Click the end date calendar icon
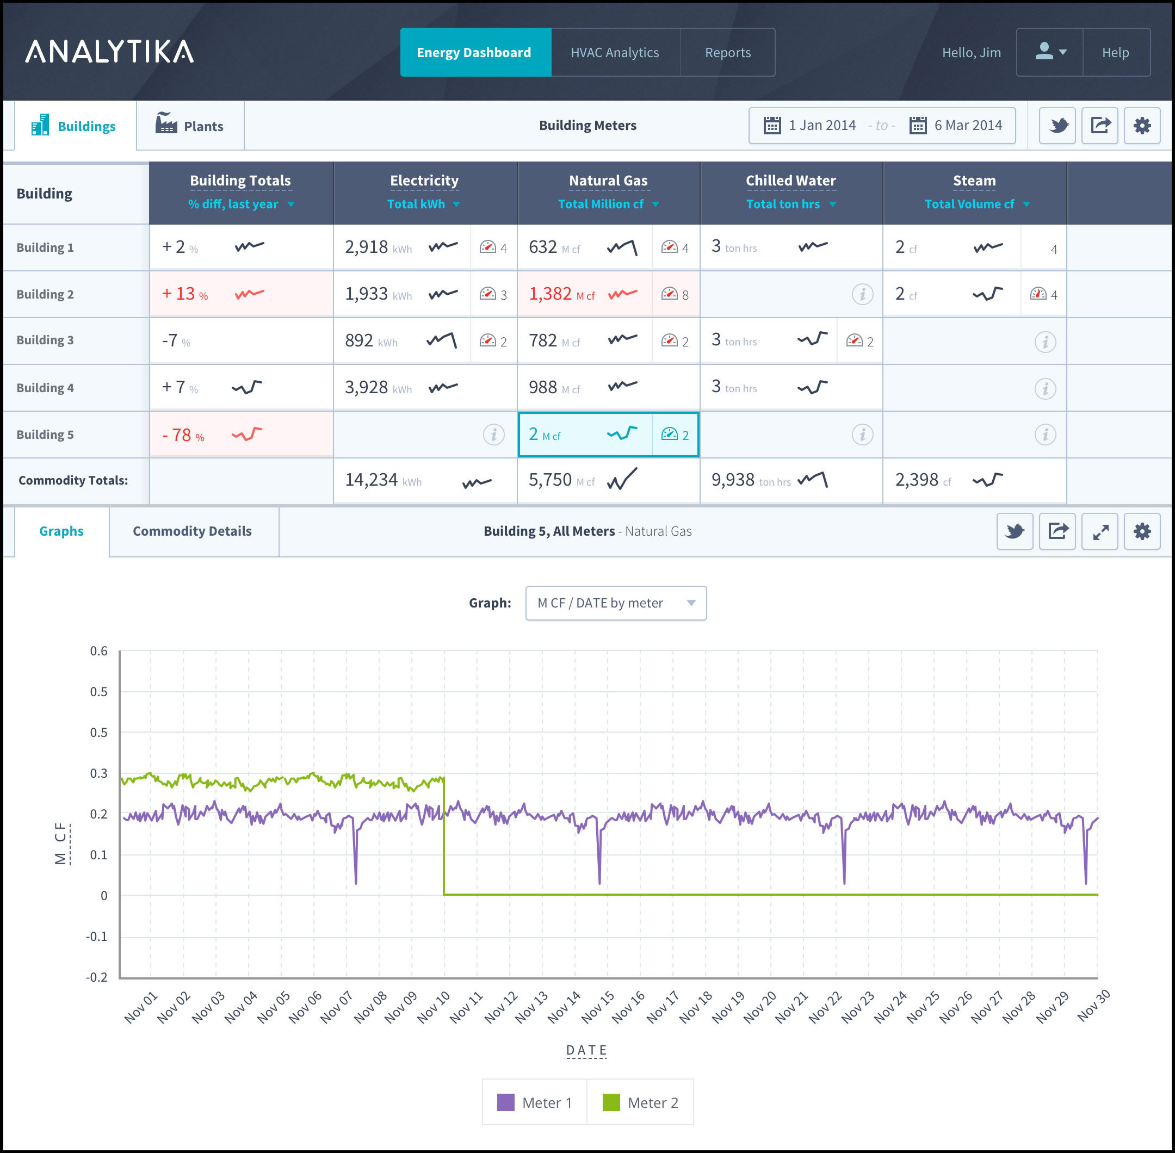The height and width of the screenshot is (1153, 1175). (x=918, y=125)
